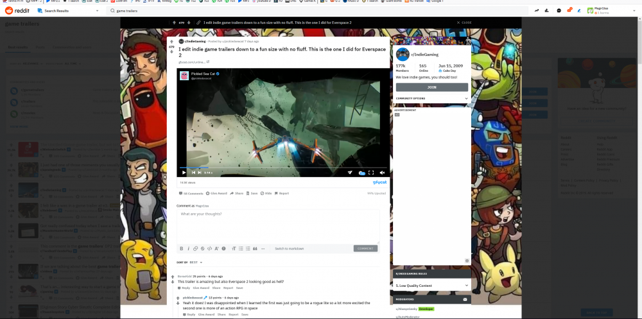Apply italic formatting in the comment editor

188,248
